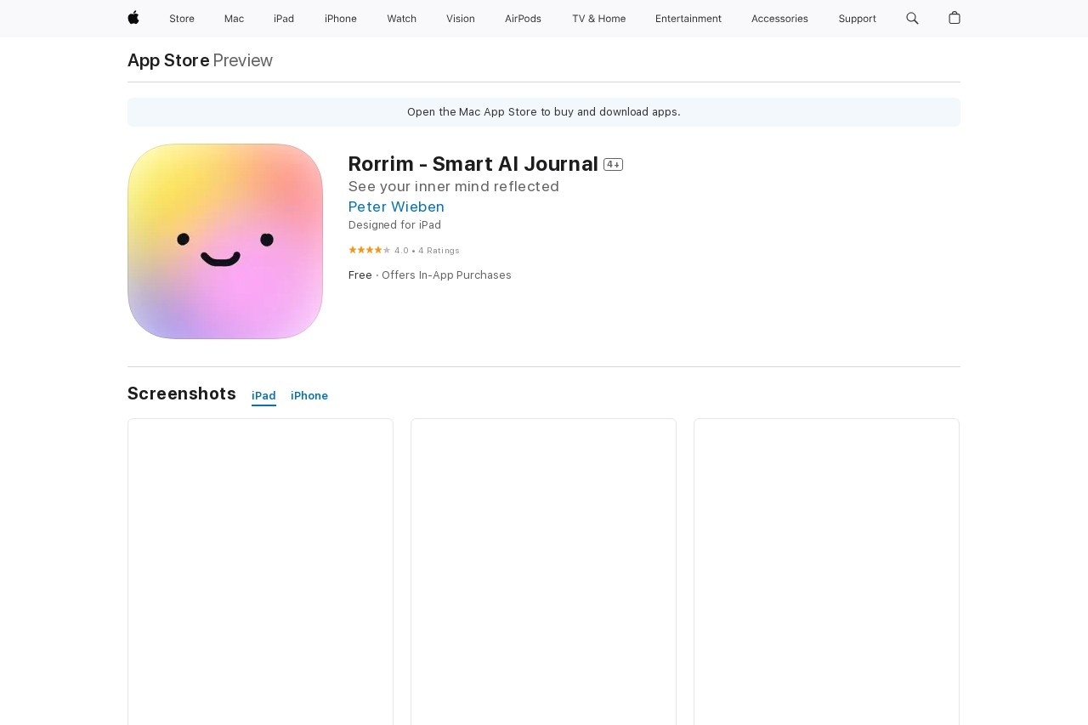This screenshot has height=725, width=1088.
Task: Click the first screenshot thumbnail
Action: (x=260, y=571)
